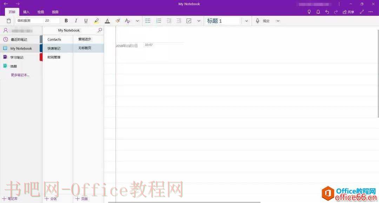Click the undo arrow
Viewport: 379px width, 203px height.
pos(327,12)
